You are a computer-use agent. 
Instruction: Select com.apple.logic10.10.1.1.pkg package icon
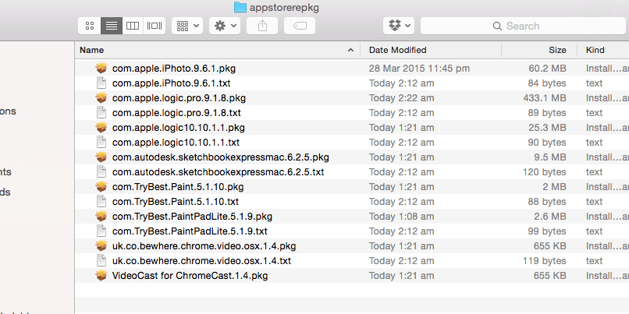[x=101, y=127]
